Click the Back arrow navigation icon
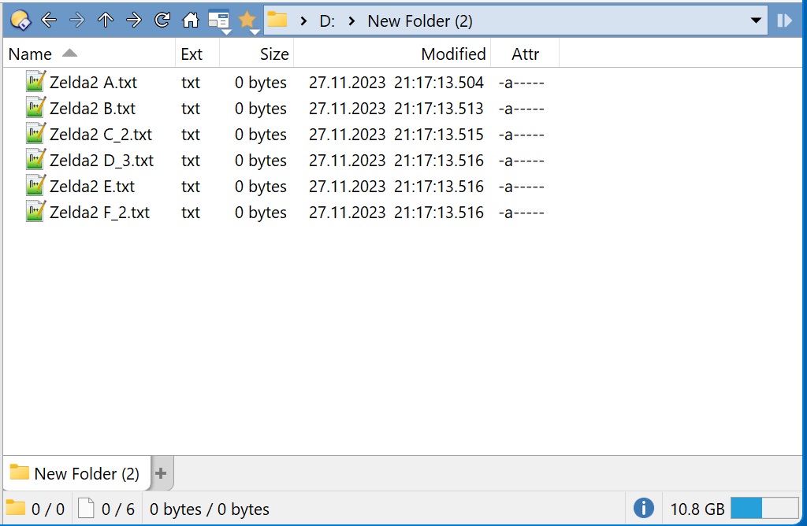807x526 pixels. tap(49, 20)
